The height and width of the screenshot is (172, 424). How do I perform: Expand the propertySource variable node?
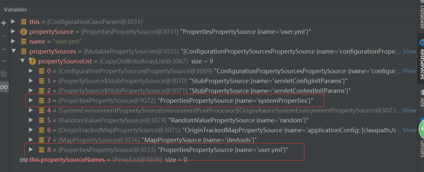point(13,32)
